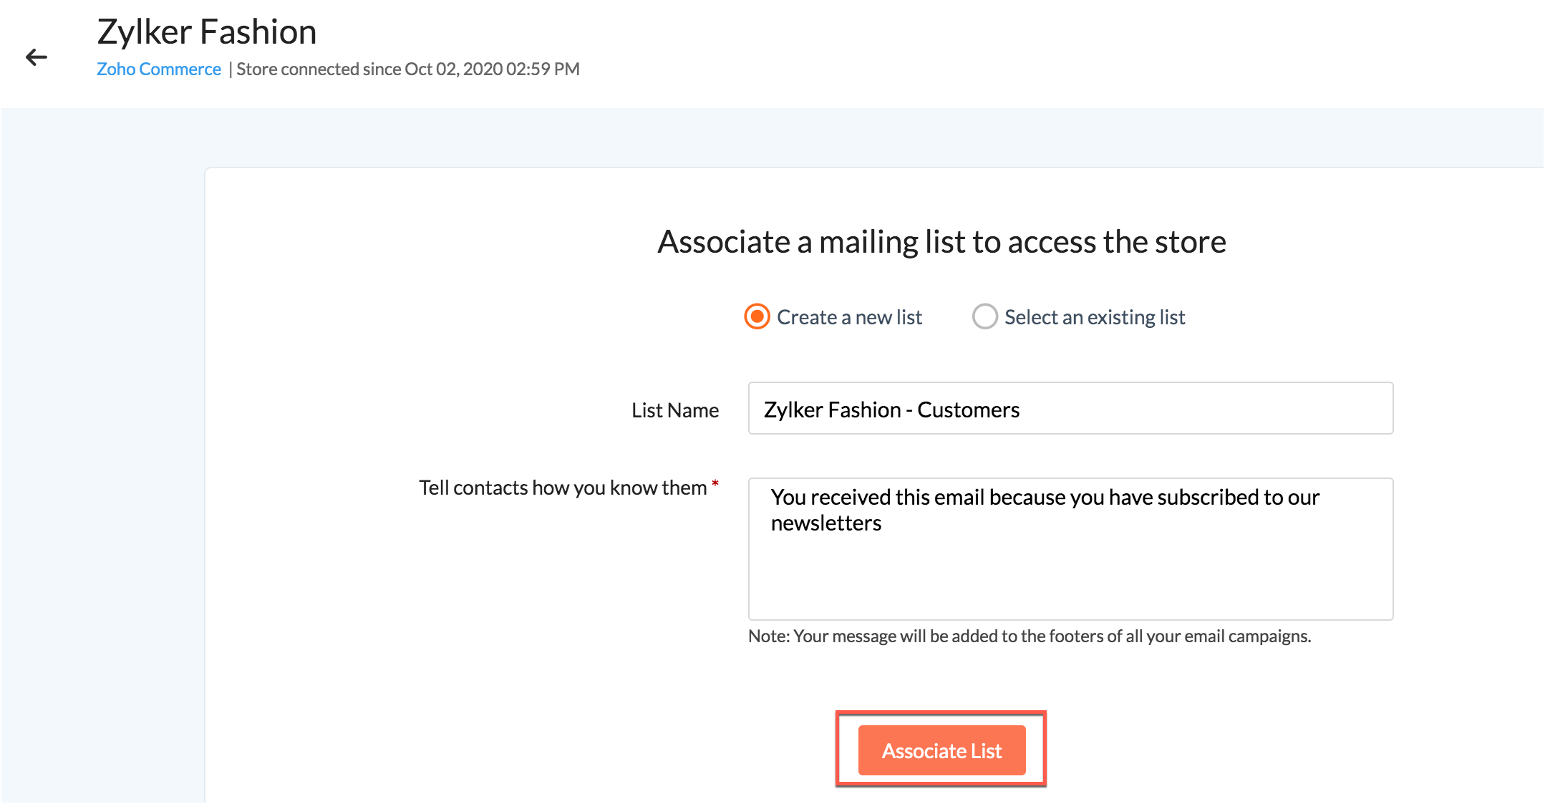
Task: Click the red required asterisk marker
Action: [x=715, y=484]
